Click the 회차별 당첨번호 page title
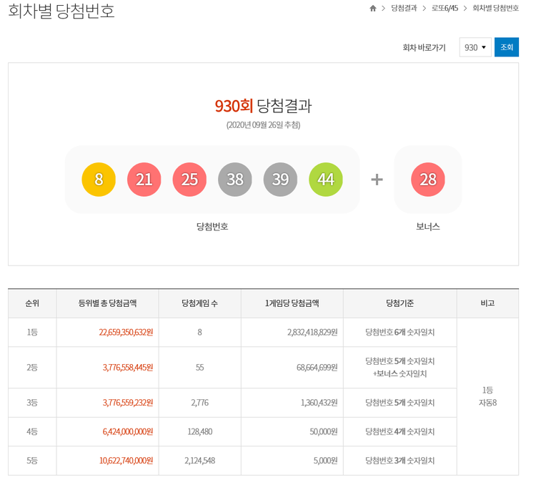536x480 pixels. [61, 11]
